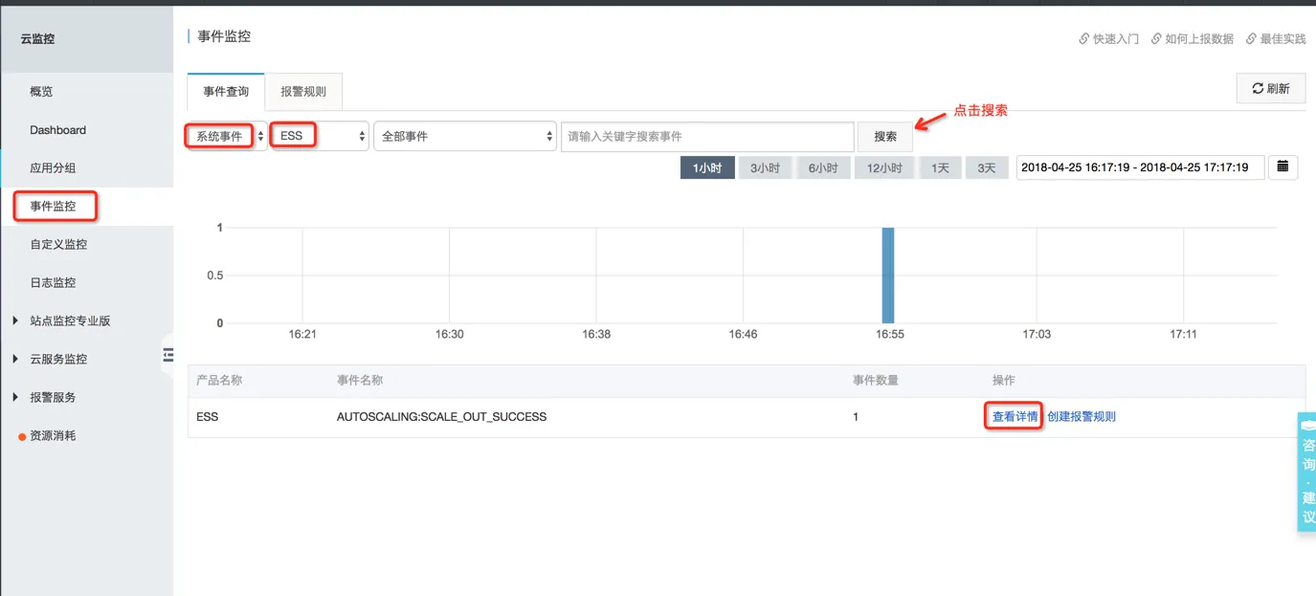Click the calendar icon next to date range
Image resolution: width=1316 pixels, height=596 pixels.
(1283, 166)
